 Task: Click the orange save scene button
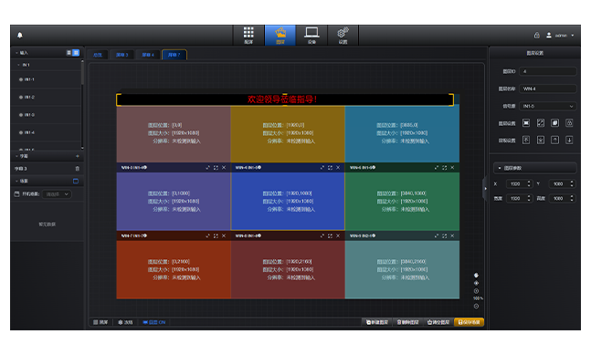pyautogui.click(x=469, y=322)
